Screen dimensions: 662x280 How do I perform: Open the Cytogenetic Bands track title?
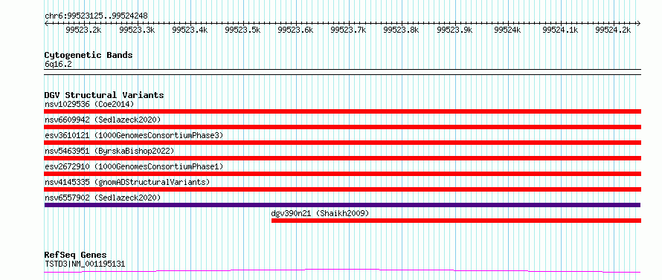pos(89,55)
